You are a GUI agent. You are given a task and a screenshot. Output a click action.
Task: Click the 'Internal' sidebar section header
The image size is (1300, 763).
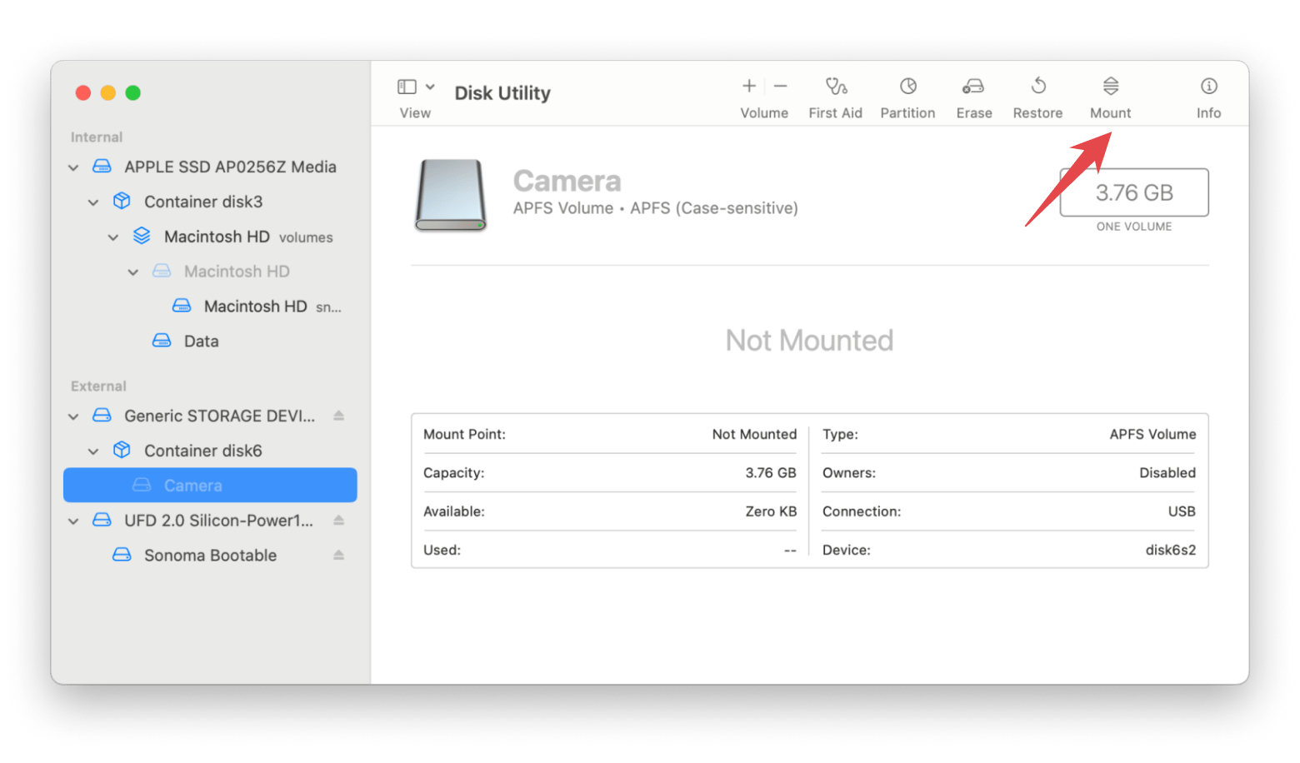coord(97,137)
